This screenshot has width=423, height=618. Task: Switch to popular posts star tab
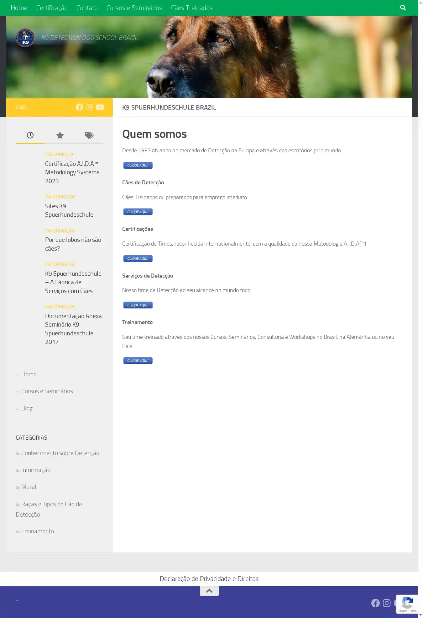click(x=60, y=135)
